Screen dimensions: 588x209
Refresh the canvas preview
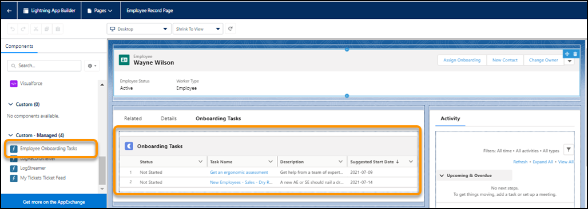point(231,28)
